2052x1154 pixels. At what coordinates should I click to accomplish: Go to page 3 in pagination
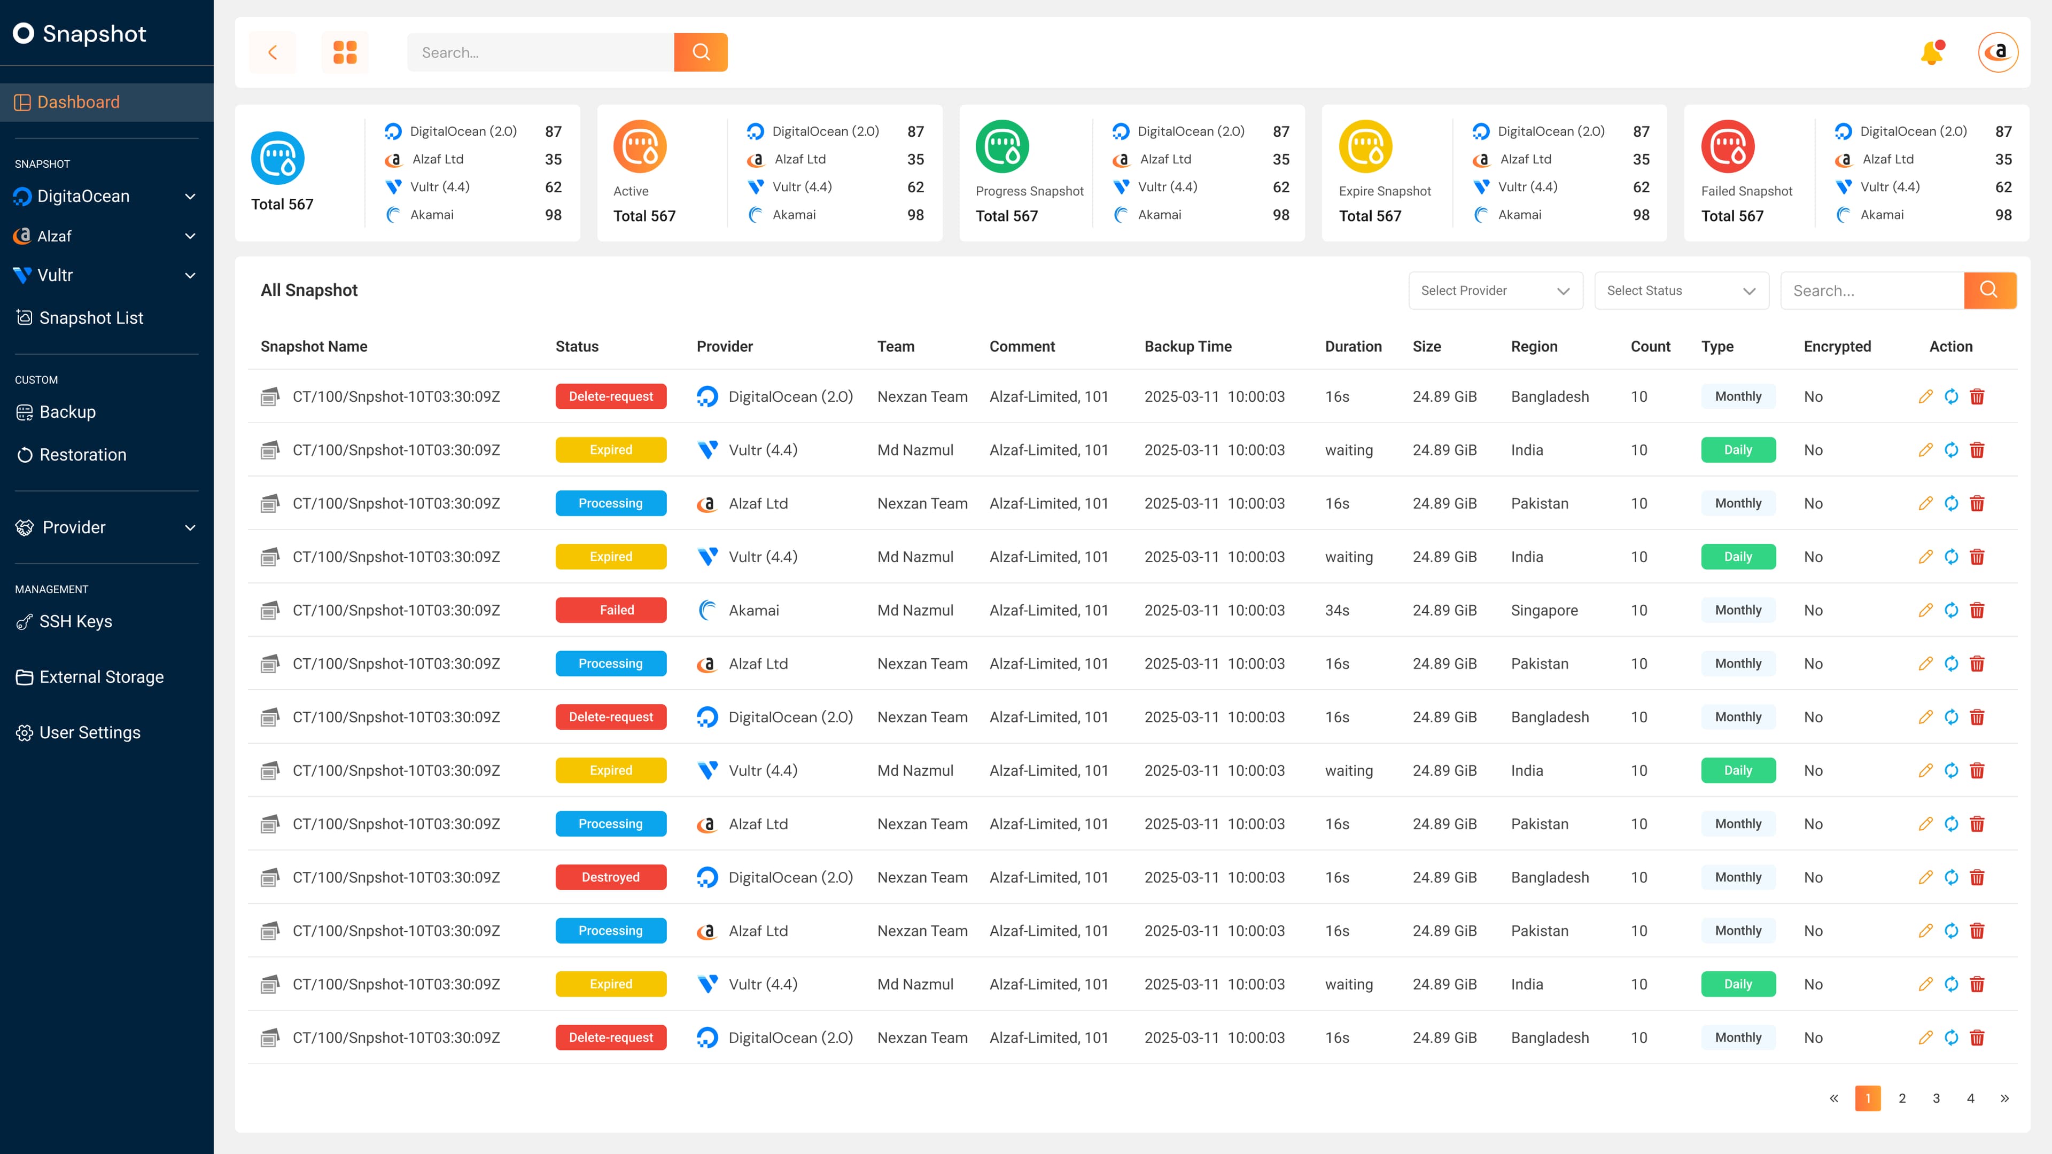tap(1936, 1098)
